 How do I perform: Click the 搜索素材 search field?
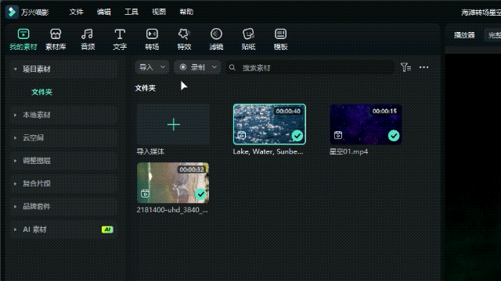(311, 68)
